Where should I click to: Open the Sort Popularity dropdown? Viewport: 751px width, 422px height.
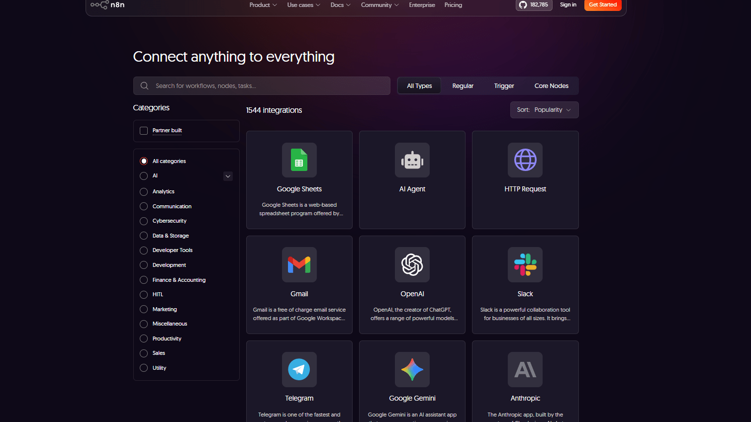point(544,110)
